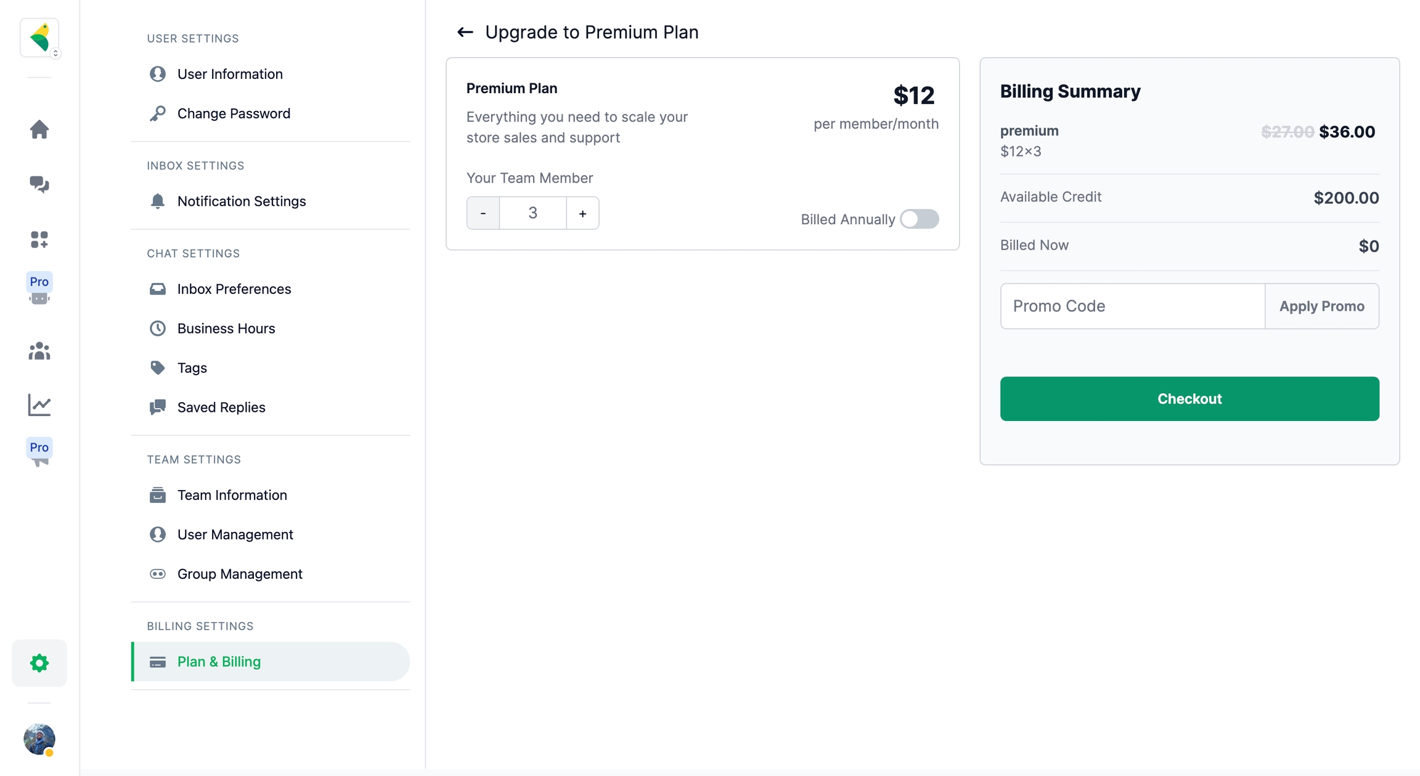Open the apps grid plus icon
1420x776 pixels.
[x=39, y=239]
